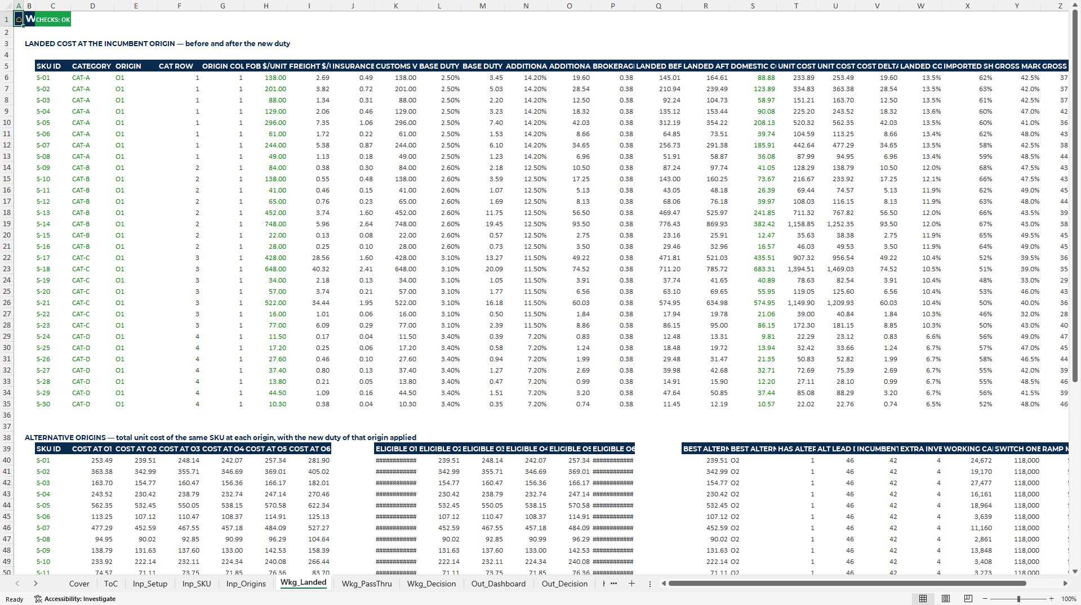This screenshot has height=605, width=1081.
Task: Select CAT-C cell in S-17 row
Action: pos(92,258)
